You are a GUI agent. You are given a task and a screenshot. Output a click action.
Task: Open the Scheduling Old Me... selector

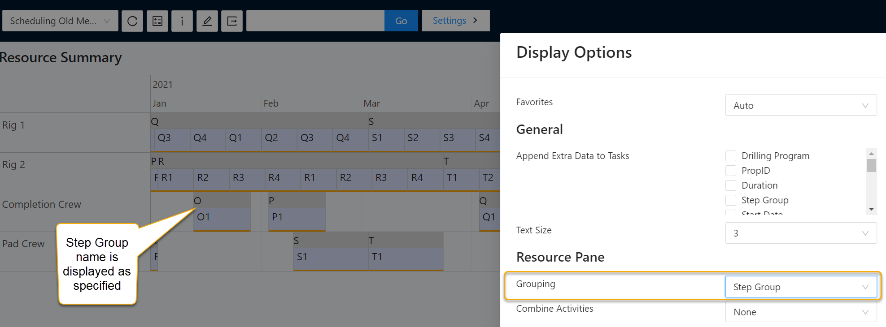pyautogui.click(x=60, y=21)
